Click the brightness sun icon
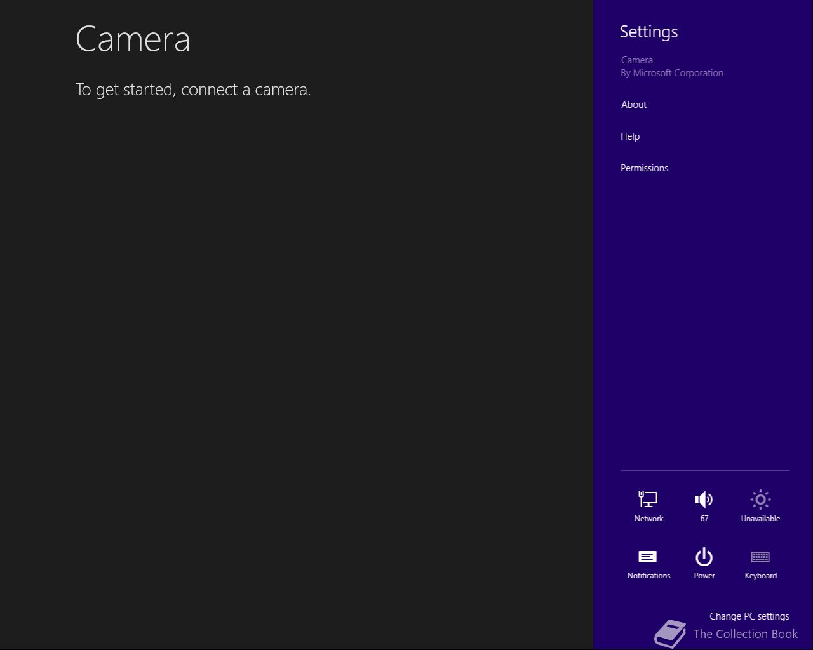 coord(760,500)
